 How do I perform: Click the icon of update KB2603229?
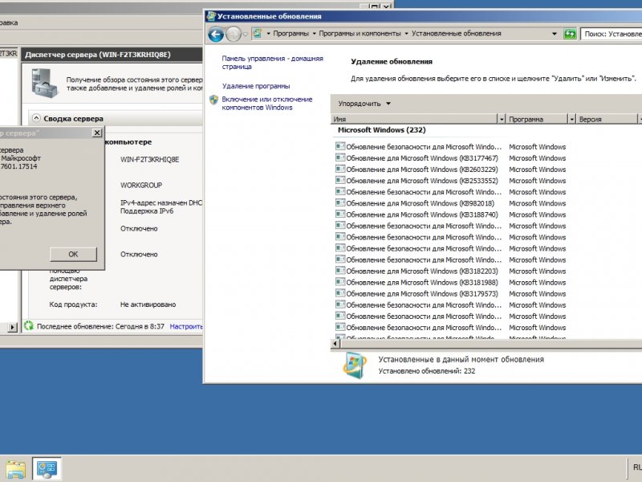coord(339,169)
